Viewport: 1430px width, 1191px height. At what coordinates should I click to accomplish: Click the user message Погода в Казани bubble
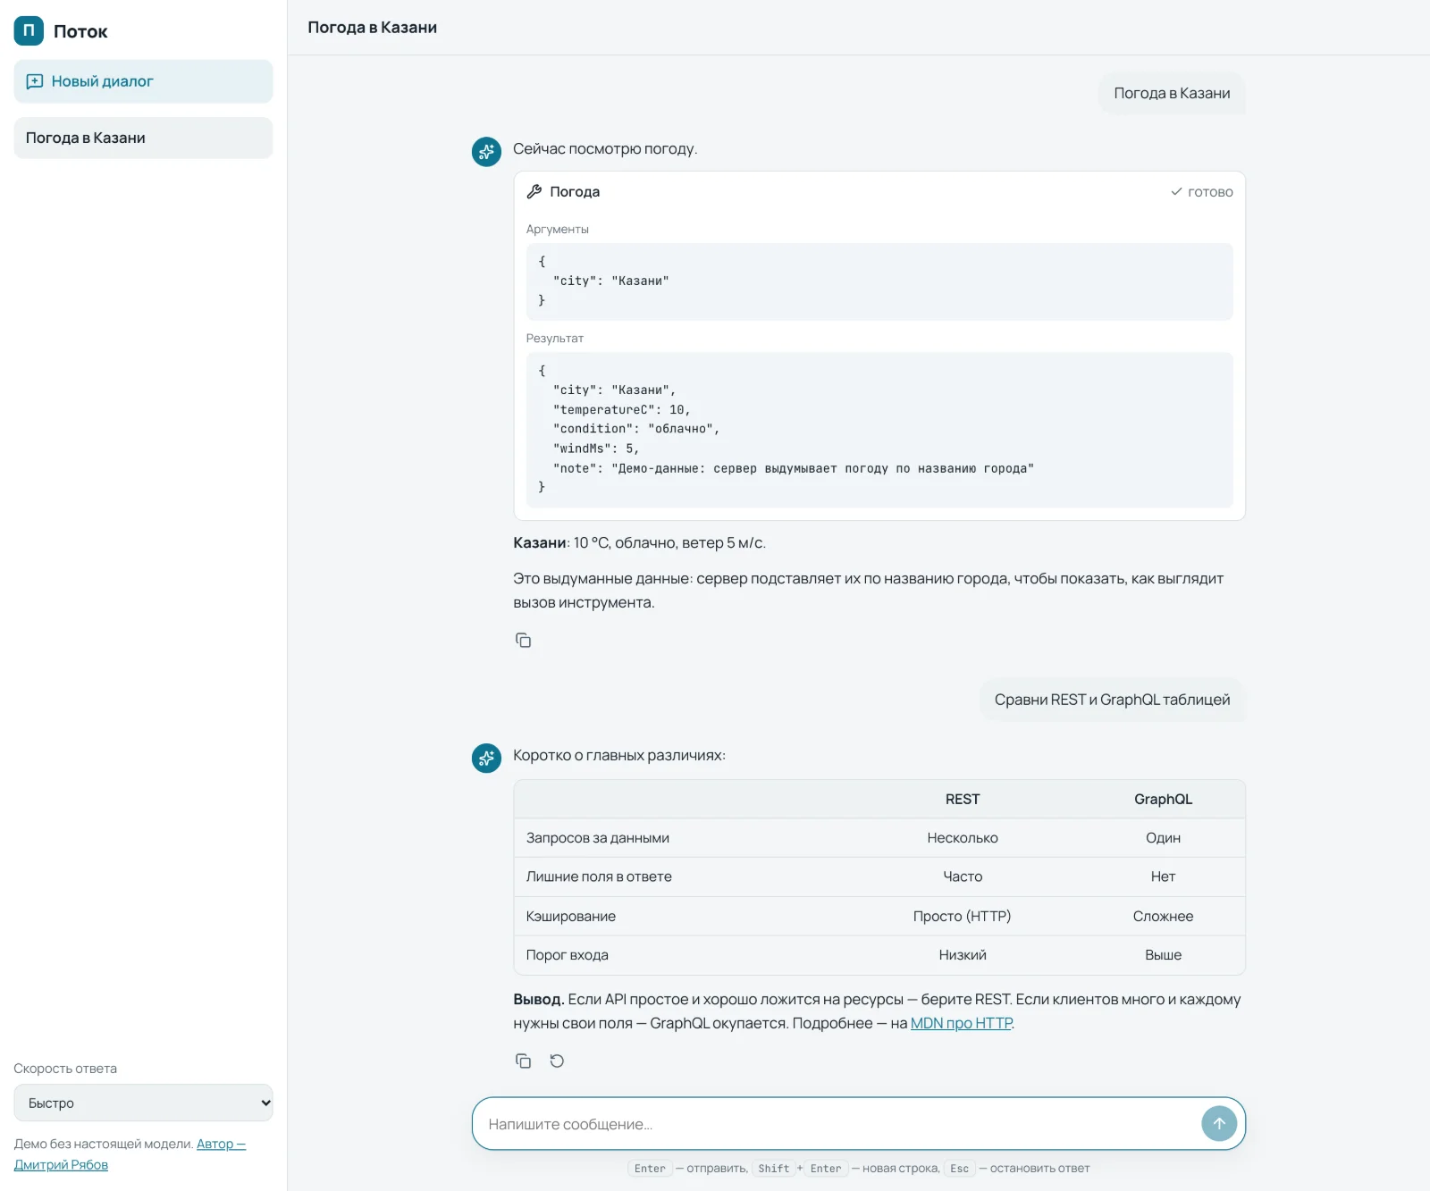click(1172, 93)
